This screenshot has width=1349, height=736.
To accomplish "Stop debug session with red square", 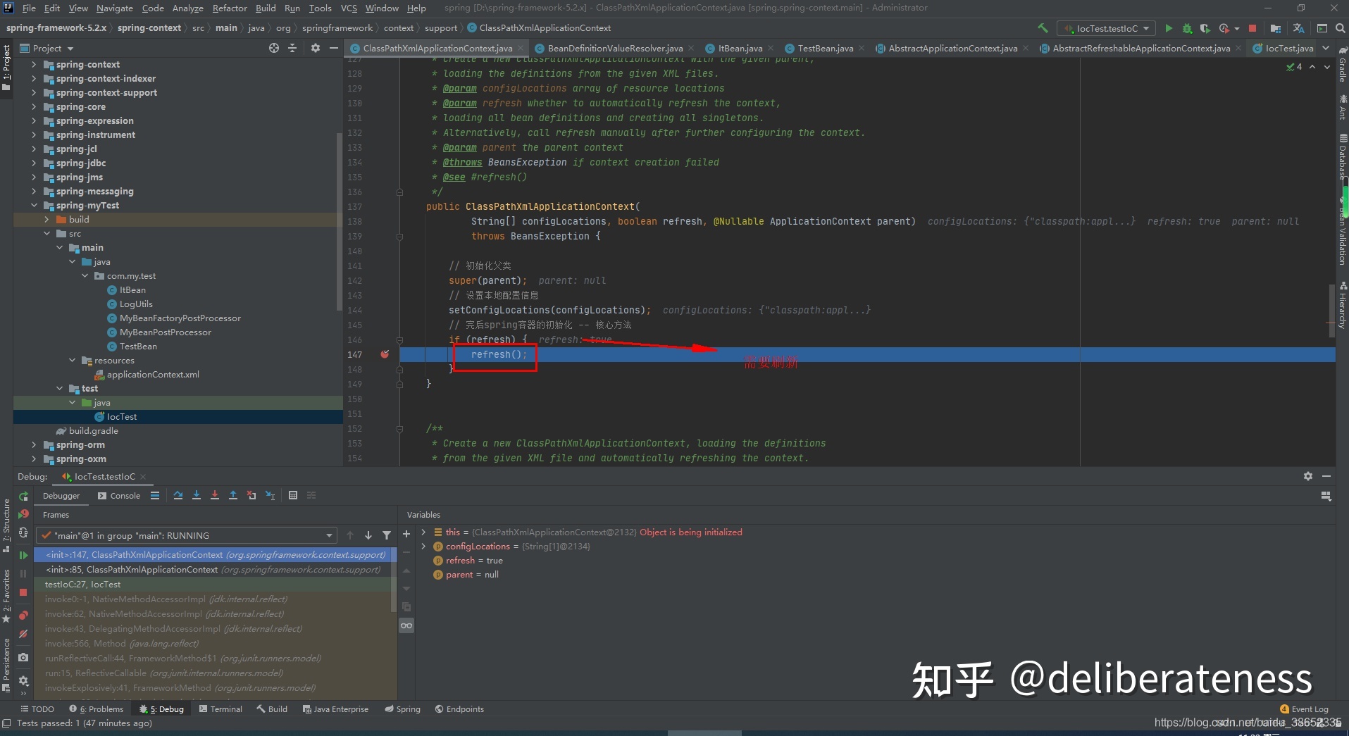I will coord(23,592).
